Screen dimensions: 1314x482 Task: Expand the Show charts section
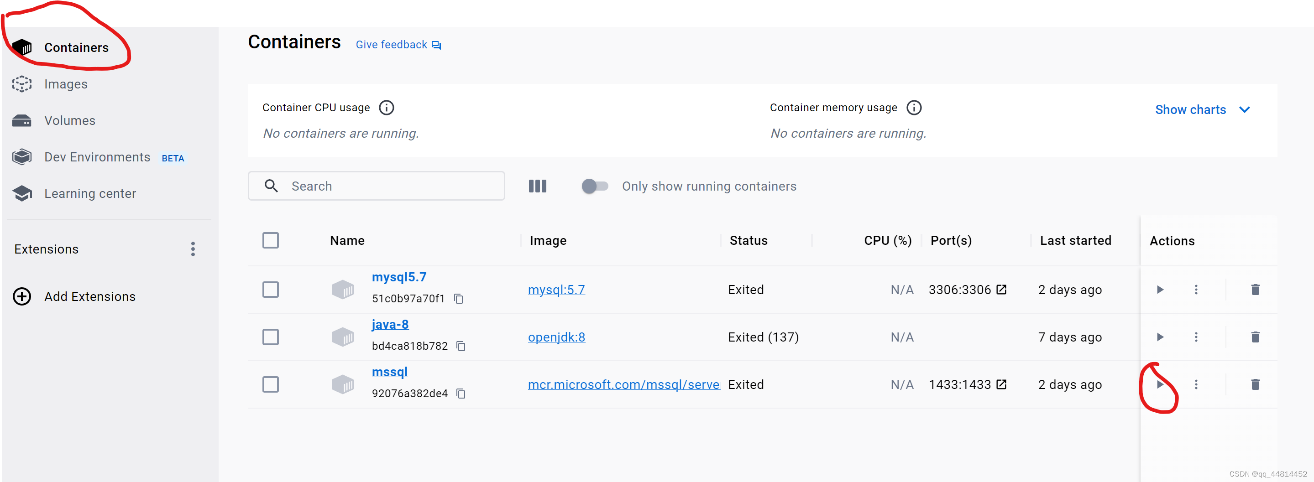tap(1203, 110)
